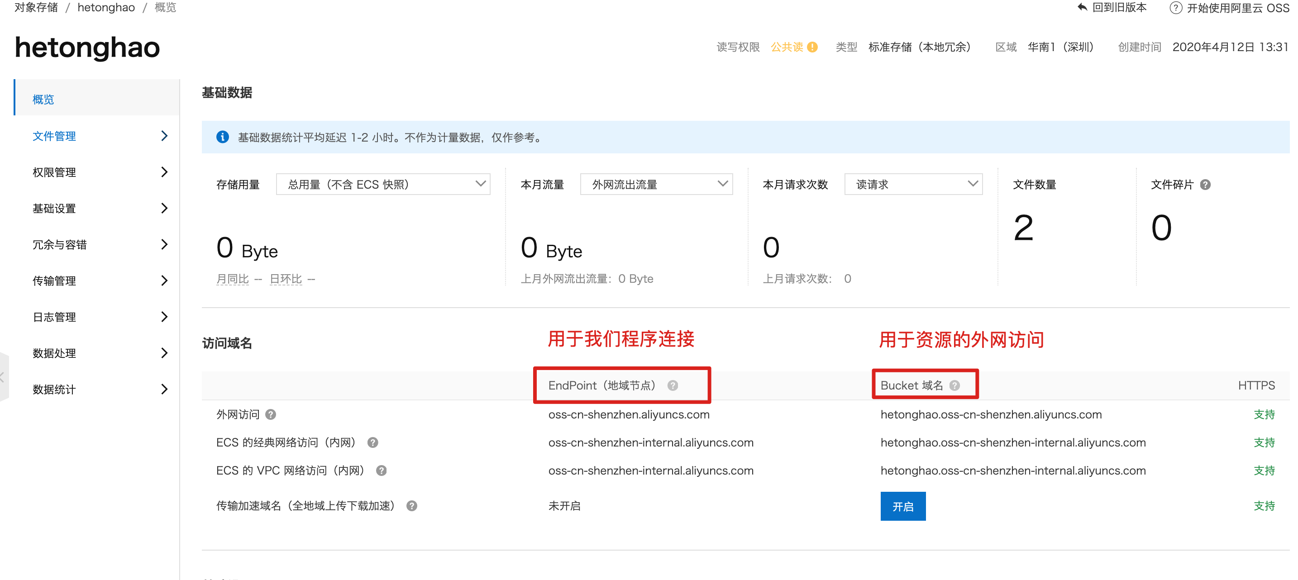Open the 本月流量 外网流出流量 dropdown
1298x580 pixels.
point(656,185)
